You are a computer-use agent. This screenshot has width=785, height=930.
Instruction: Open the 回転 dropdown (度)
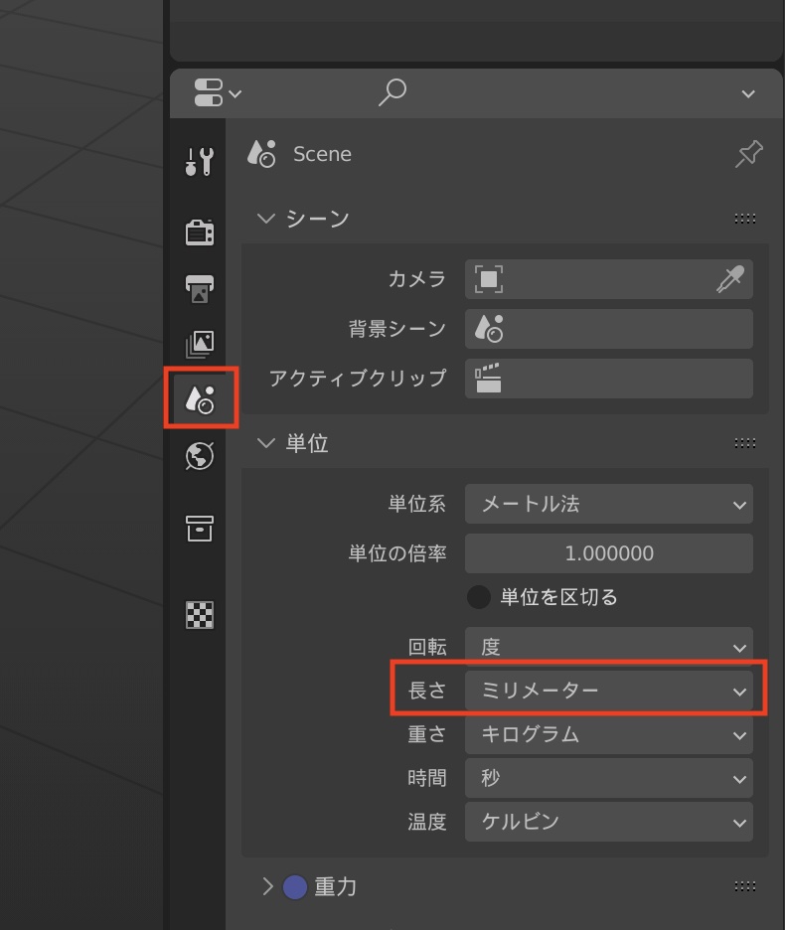(x=608, y=647)
